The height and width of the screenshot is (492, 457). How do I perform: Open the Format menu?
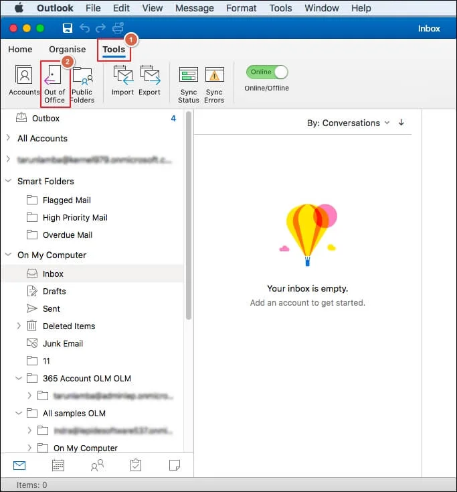(x=241, y=8)
